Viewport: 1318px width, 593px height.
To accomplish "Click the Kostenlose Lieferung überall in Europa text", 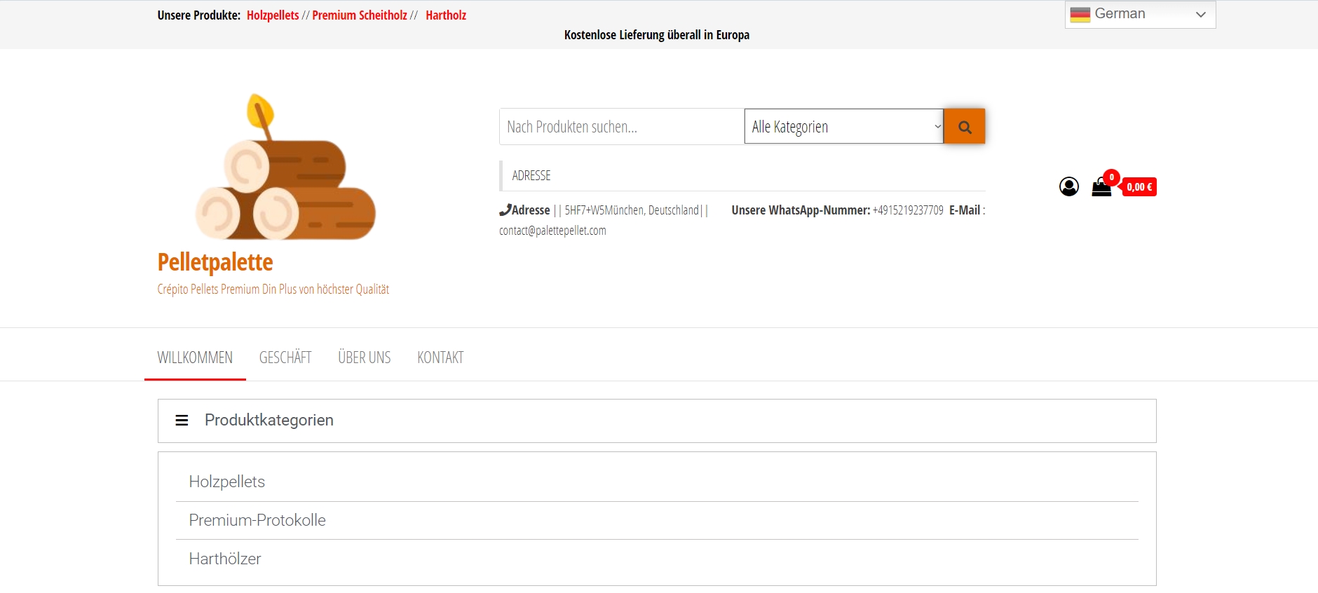I will point(657,35).
